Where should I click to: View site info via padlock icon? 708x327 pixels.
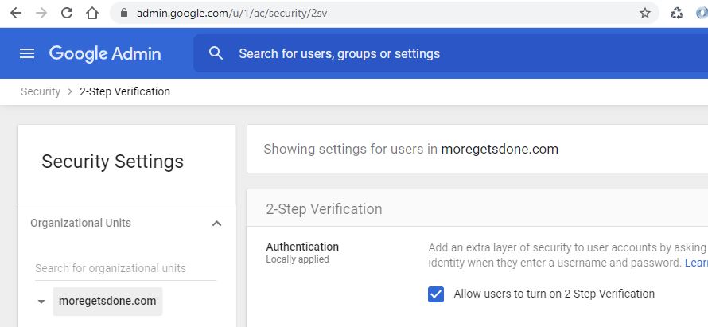pyautogui.click(x=123, y=13)
